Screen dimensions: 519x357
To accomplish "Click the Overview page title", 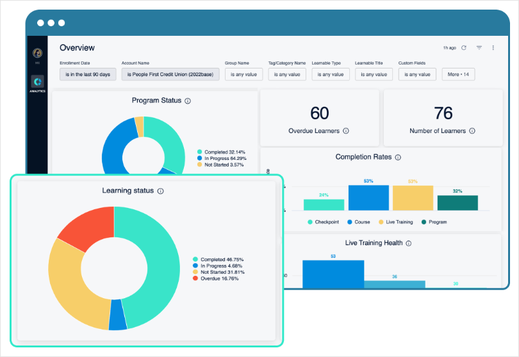I will [77, 48].
